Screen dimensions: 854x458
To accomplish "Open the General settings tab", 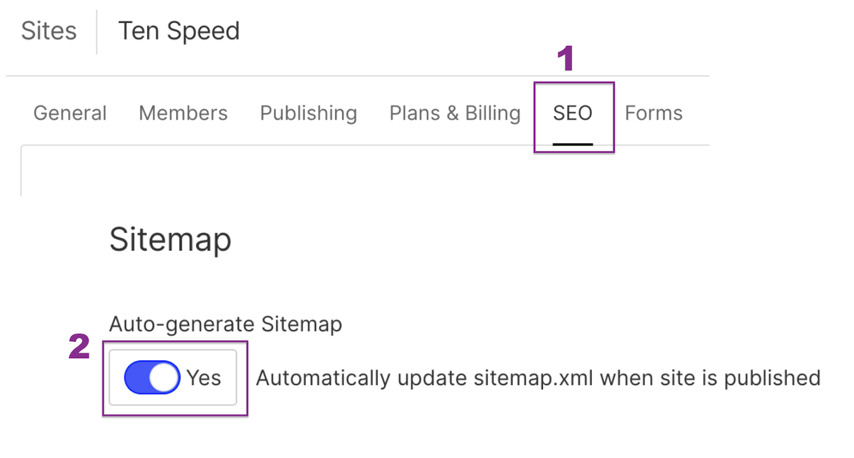I will 70,113.
